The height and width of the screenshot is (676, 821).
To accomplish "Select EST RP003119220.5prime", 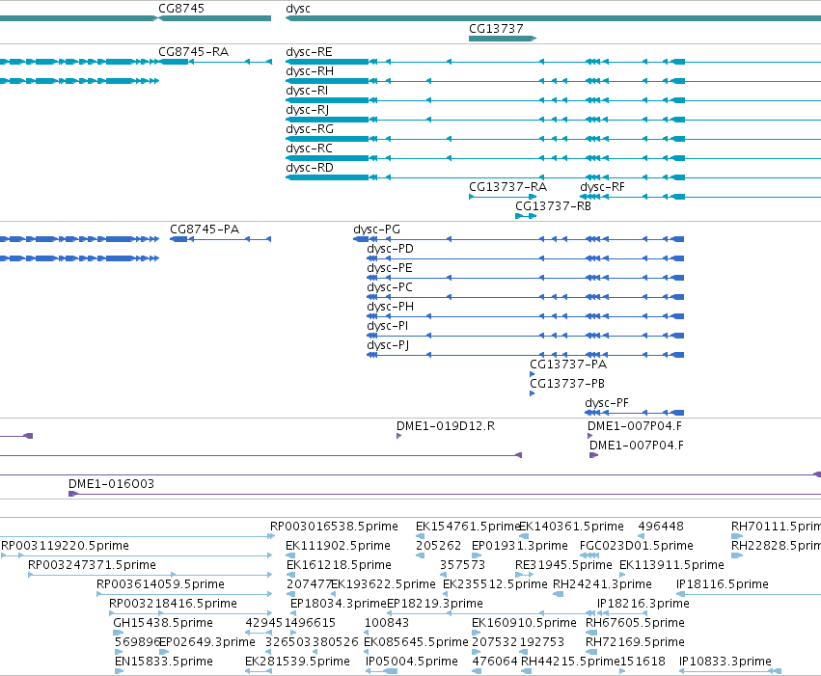I will (65, 546).
